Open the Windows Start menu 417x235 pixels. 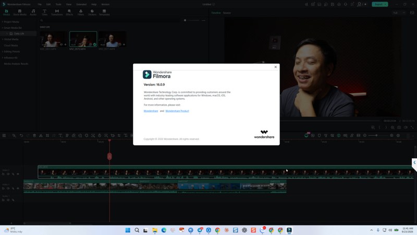click(128, 230)
